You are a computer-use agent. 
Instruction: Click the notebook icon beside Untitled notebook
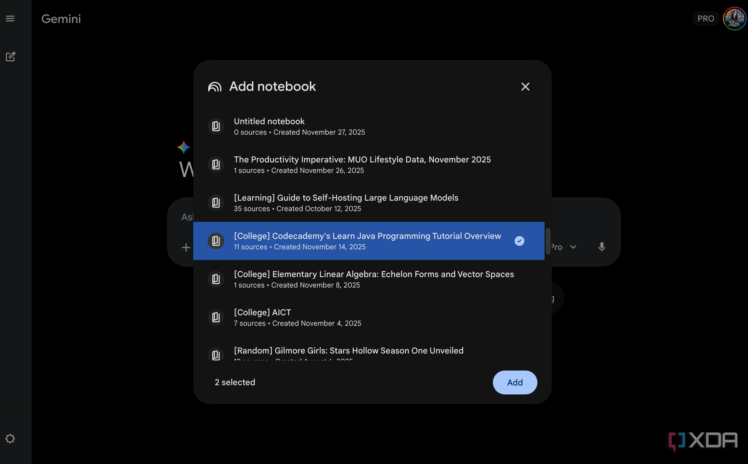click(x=216, y=126)
